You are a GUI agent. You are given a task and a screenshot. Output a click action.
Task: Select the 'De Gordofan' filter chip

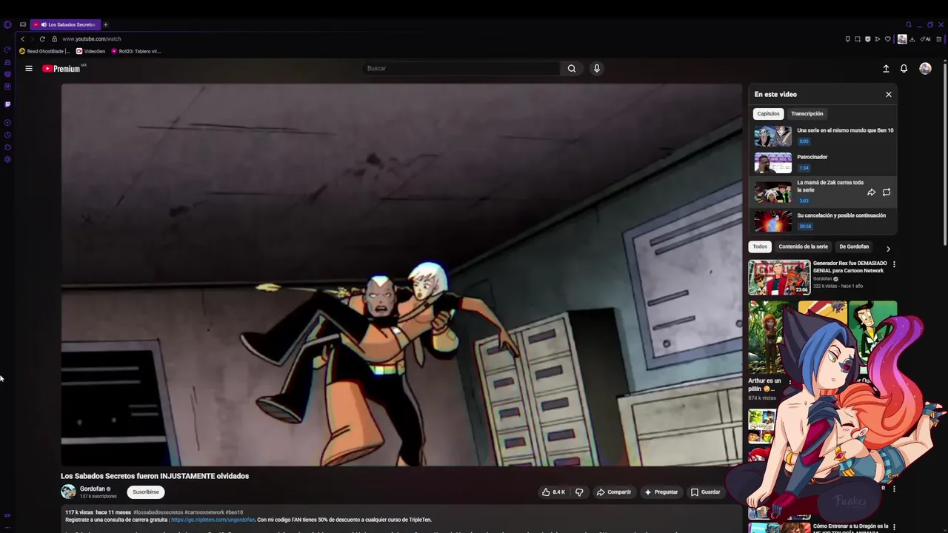point(854,247)
